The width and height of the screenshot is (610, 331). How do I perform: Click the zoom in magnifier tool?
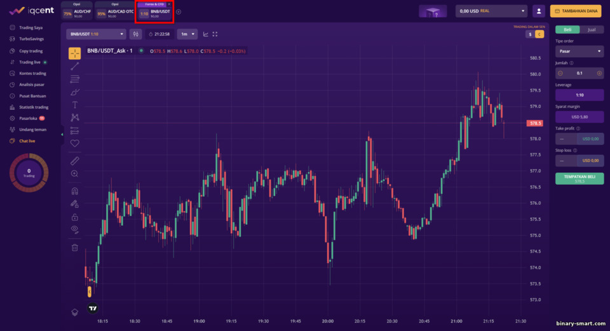pyautogui.click(x=75, y=173)
